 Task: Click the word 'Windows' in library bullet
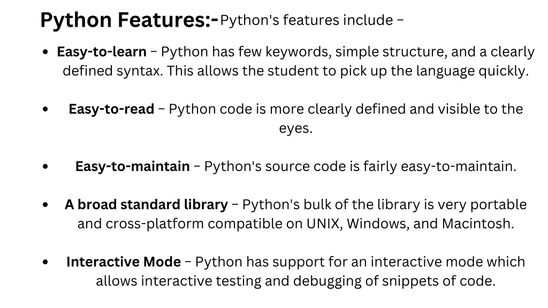click(377, 224)
